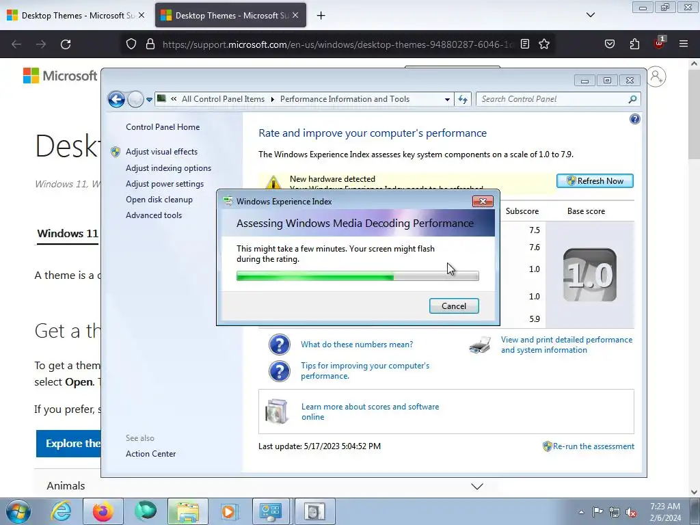Open the Pocket save icon in Firefox toolbar
This screenshot has height=525, width=700.
609,44
